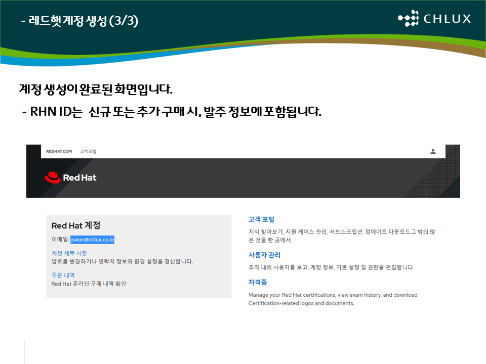Open the 주문 내역 link
The image size is (486, 364).
[63, 275]
